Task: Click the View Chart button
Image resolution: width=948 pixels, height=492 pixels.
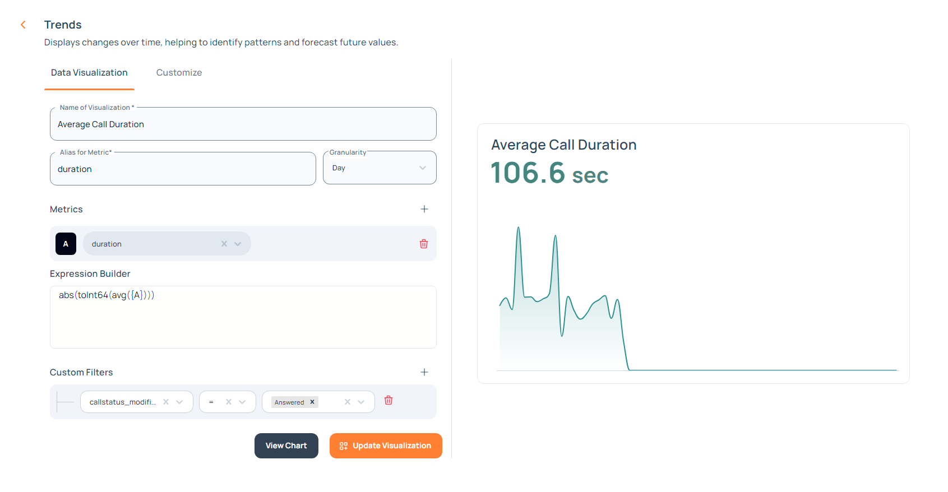Action: click(x=286, y=445)
